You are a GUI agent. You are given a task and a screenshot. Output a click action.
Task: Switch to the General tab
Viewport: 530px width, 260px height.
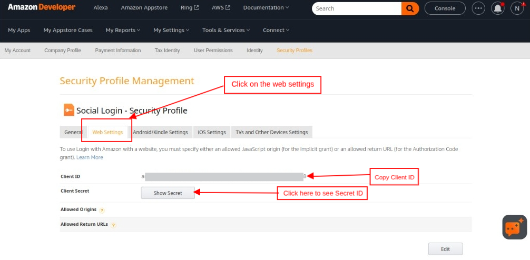tap(73, 132)
